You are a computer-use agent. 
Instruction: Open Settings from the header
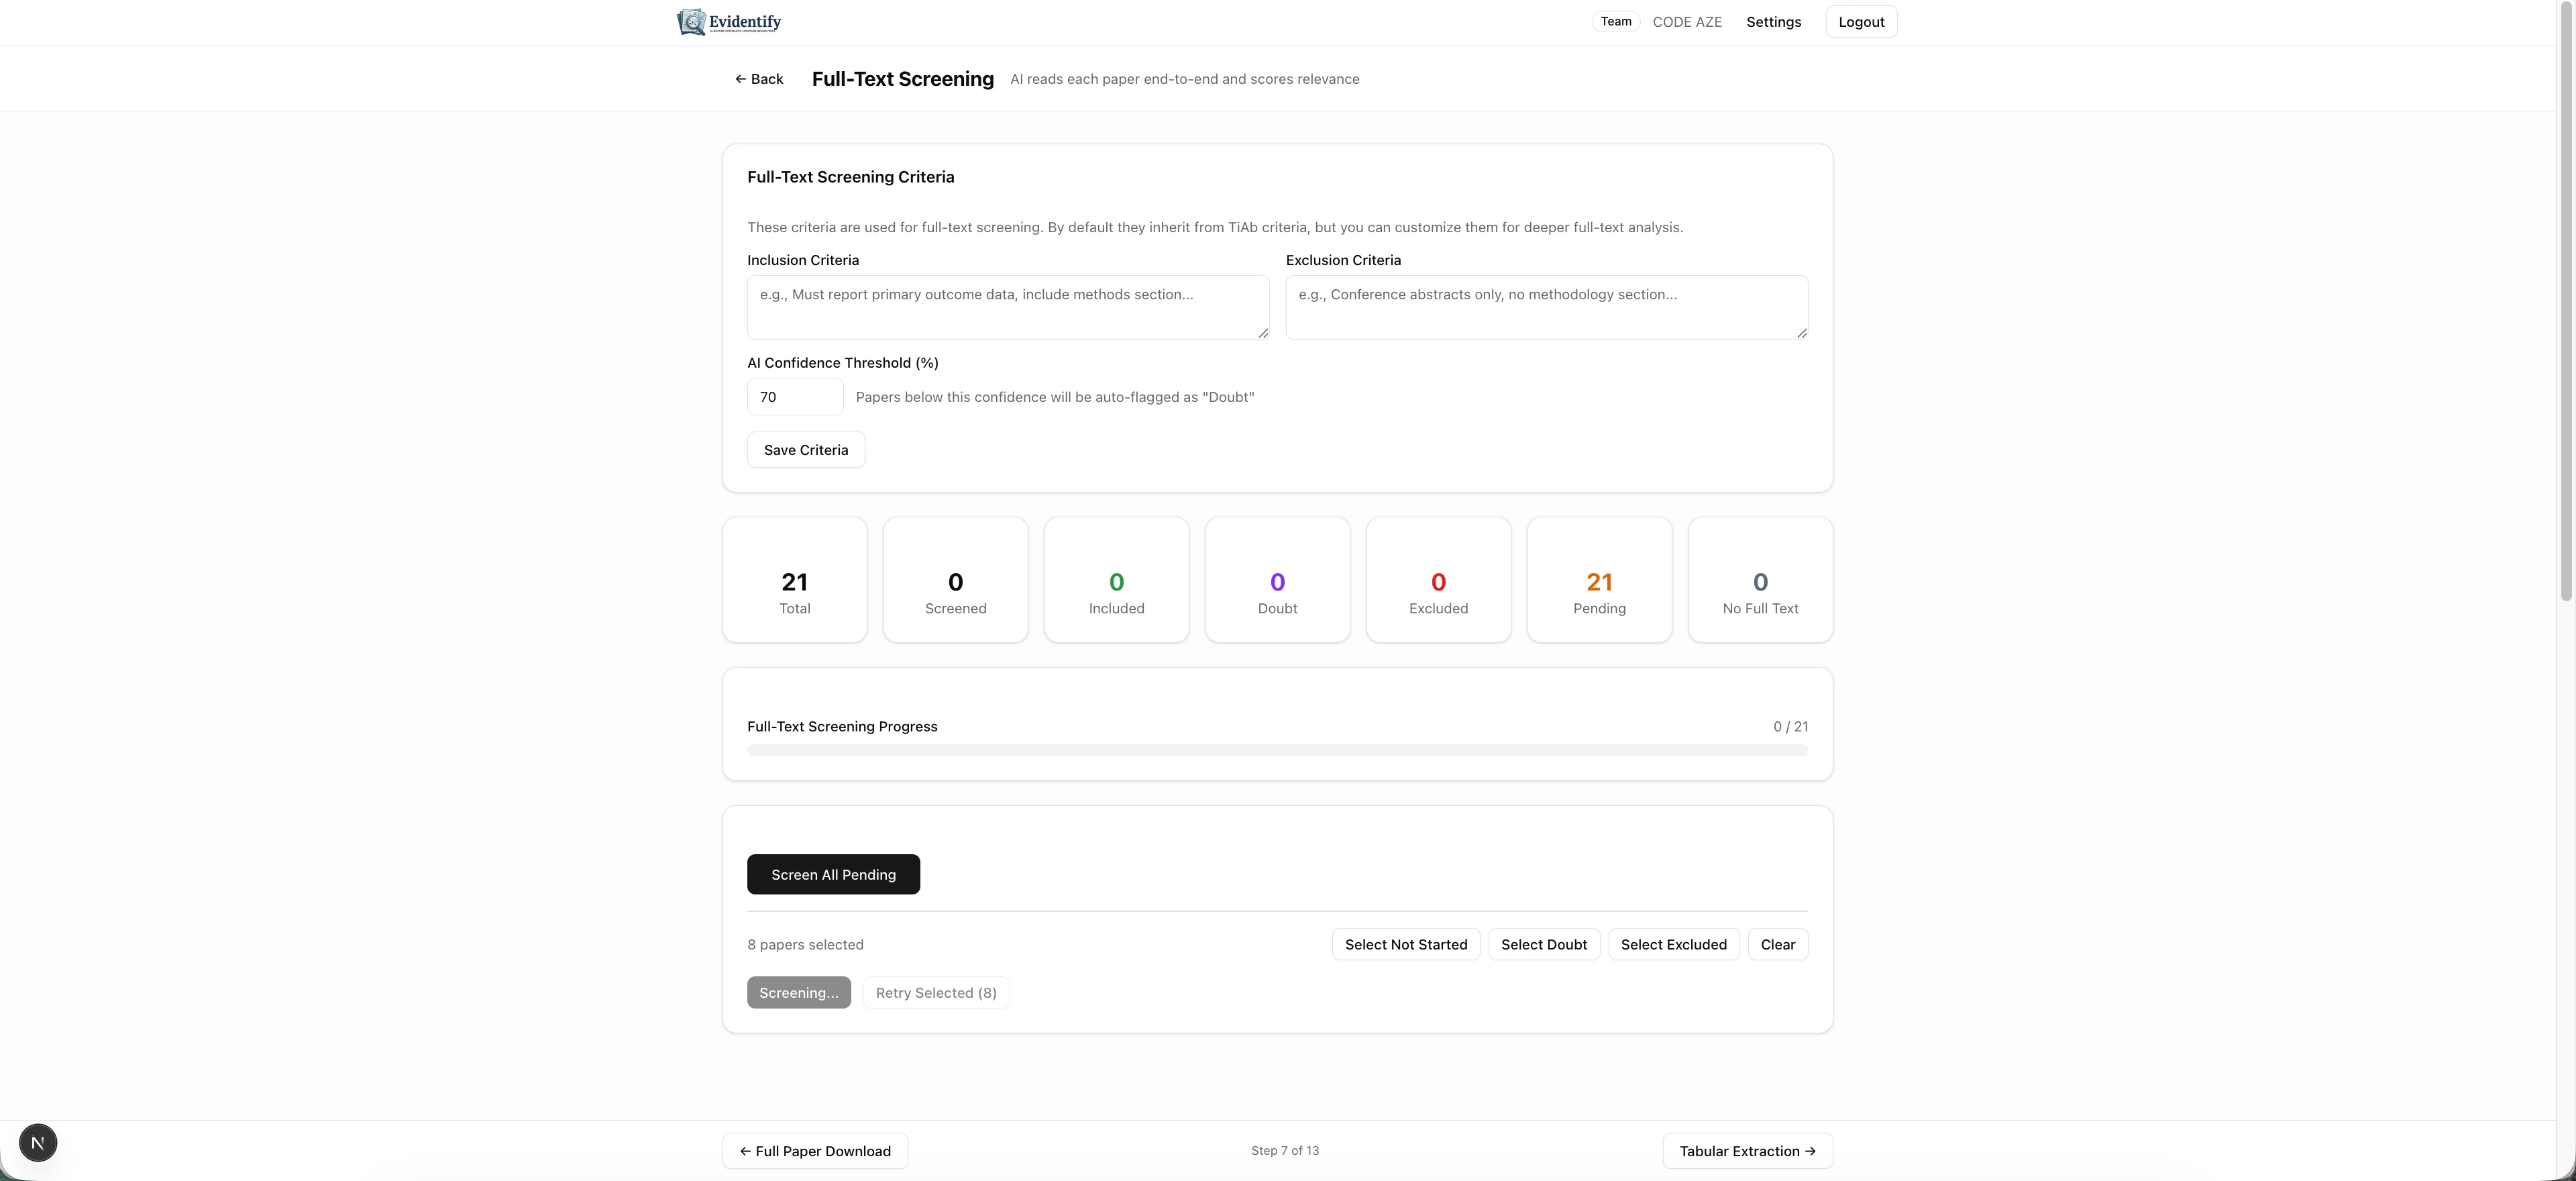pyautogui.click(x=1773, y=21)
